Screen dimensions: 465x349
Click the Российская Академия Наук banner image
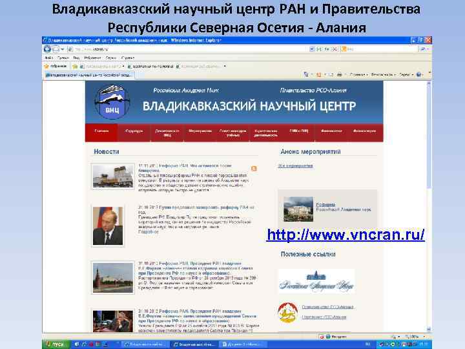click(316, 281)
